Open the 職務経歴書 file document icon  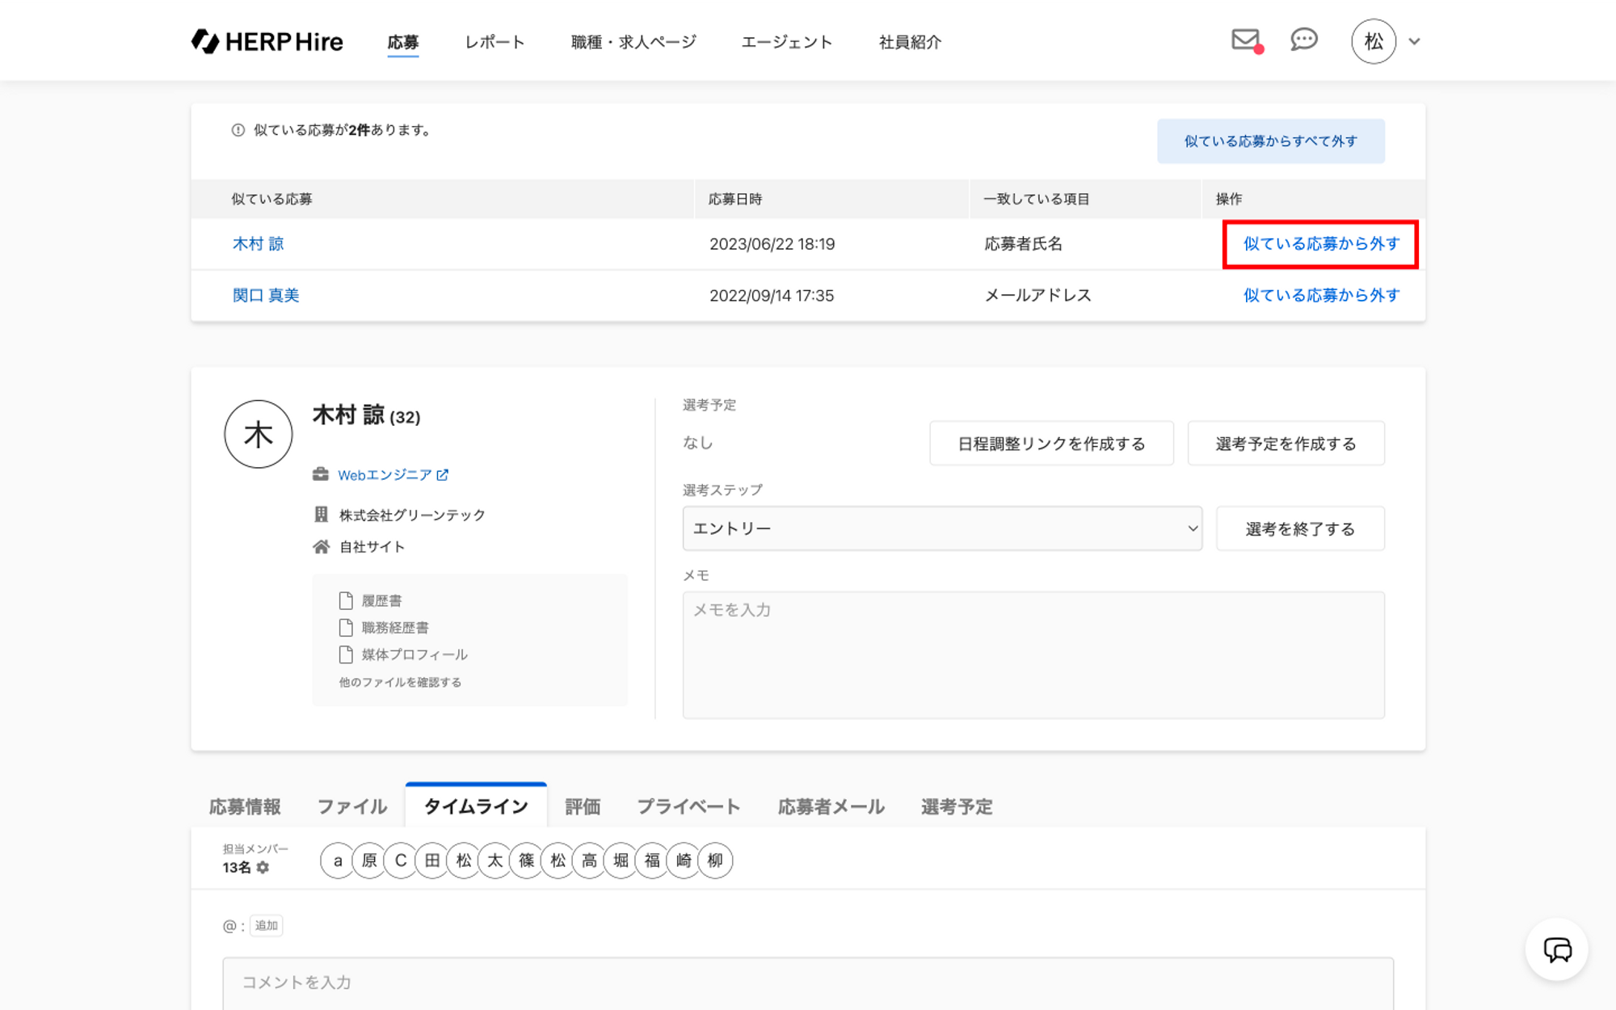(x=346, y=628)
